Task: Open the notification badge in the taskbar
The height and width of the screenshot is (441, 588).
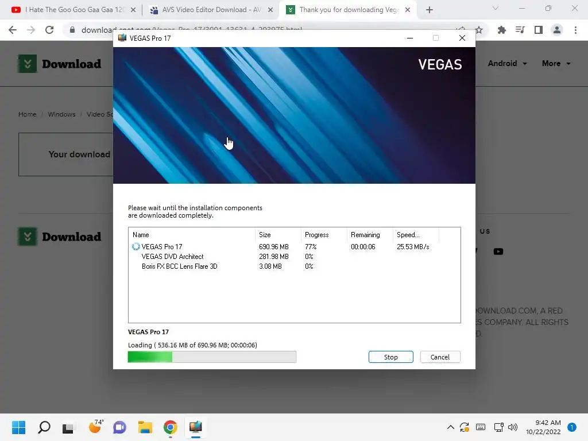Action: point(571,427)
